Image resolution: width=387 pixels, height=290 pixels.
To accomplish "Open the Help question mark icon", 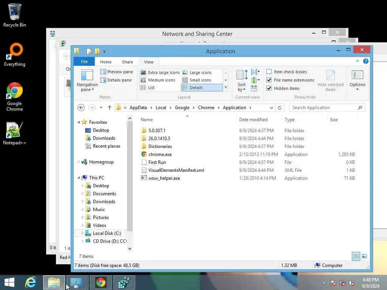I will pyautogui.click(x=366, y=61).
